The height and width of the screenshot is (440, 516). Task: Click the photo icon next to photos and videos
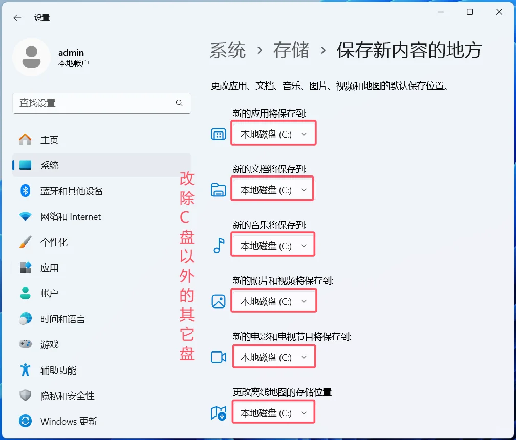click(219, 301)
